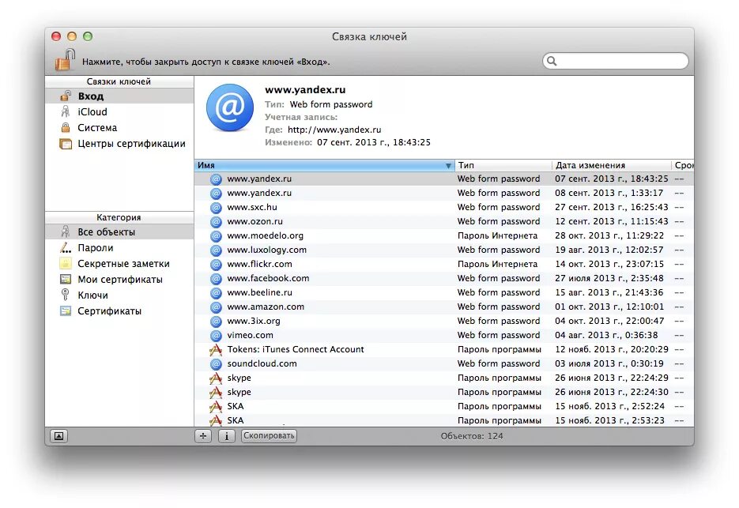This screenshot has height=508, width=739.
Task: Sort by the Дата изменения column header
Action: (x=611, y=165)
